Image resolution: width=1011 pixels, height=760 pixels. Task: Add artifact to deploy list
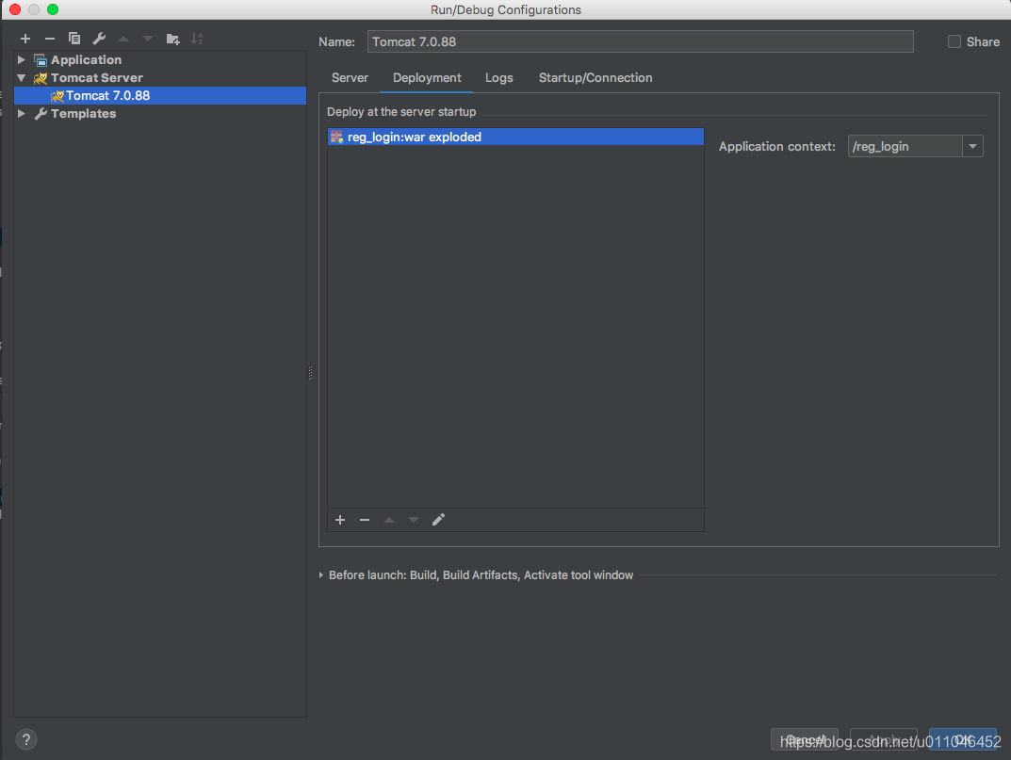pos(340,520)
